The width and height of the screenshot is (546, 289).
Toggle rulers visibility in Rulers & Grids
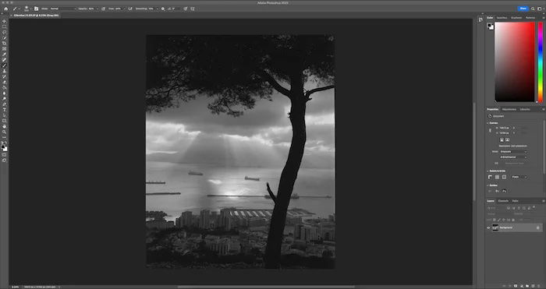point(490,177)
